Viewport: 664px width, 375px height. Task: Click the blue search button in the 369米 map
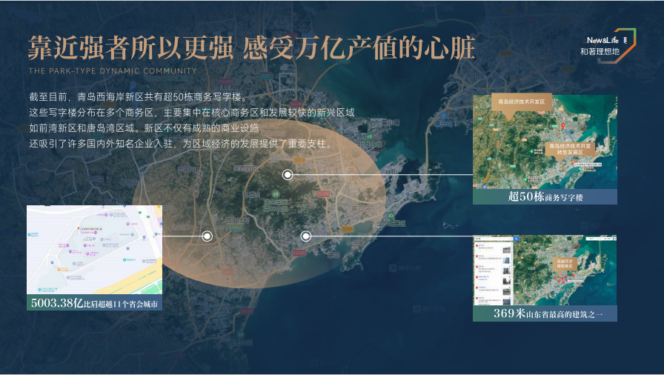[x=517, y=239]
